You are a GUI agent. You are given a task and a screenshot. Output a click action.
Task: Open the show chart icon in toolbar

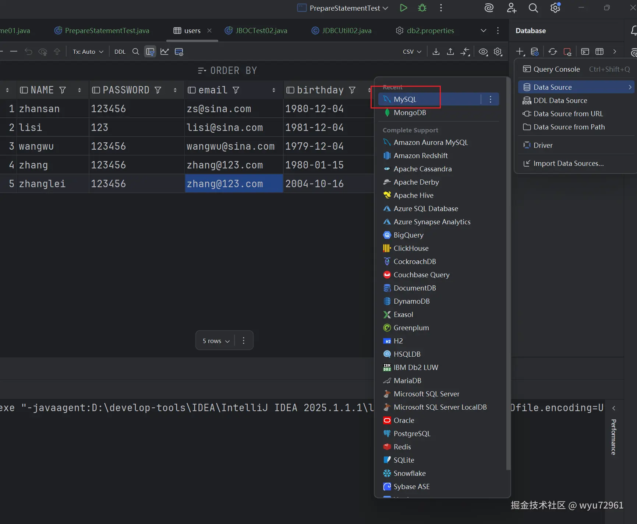(164, 52)
